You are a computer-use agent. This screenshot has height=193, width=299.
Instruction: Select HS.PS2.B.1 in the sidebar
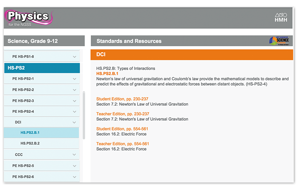point(30,133)
